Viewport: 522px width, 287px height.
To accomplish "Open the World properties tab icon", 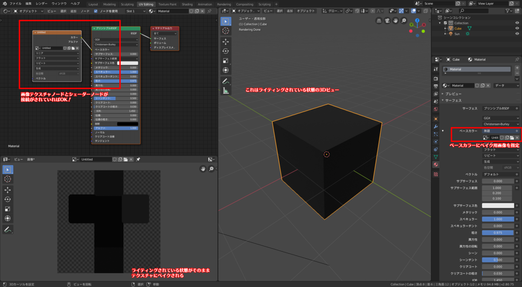I will tap(436, 109).
